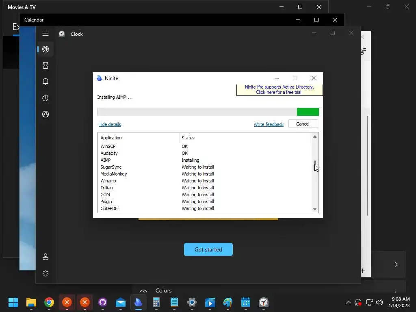Open Notepad from taskbar
Image resolution: width=416 pixels, height=312 pixels.
point(174,302)
